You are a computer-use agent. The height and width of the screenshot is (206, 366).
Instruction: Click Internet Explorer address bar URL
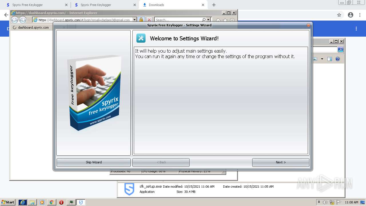(84, 20)
